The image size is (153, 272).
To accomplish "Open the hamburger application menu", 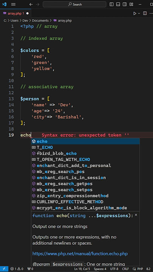I will point(13,4).
